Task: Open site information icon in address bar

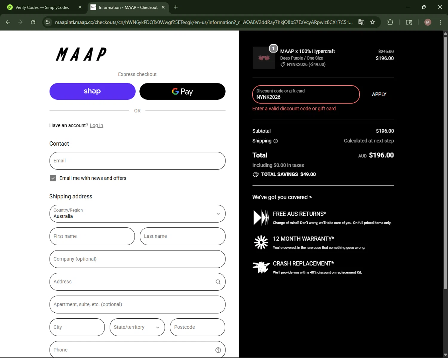Action: coord(48,22)
